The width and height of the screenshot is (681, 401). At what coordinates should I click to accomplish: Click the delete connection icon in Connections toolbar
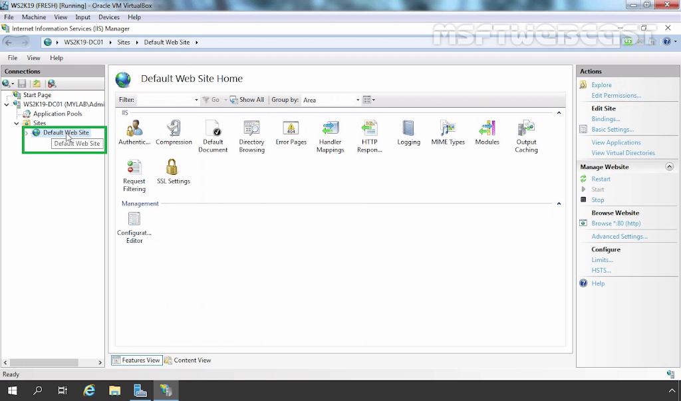[52, 83]
